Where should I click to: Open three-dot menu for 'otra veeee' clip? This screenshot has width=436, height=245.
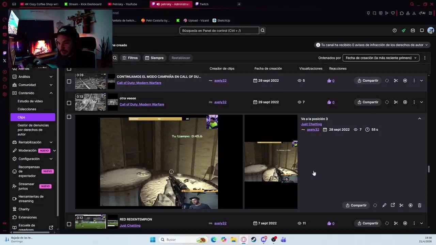pos(414,102)
